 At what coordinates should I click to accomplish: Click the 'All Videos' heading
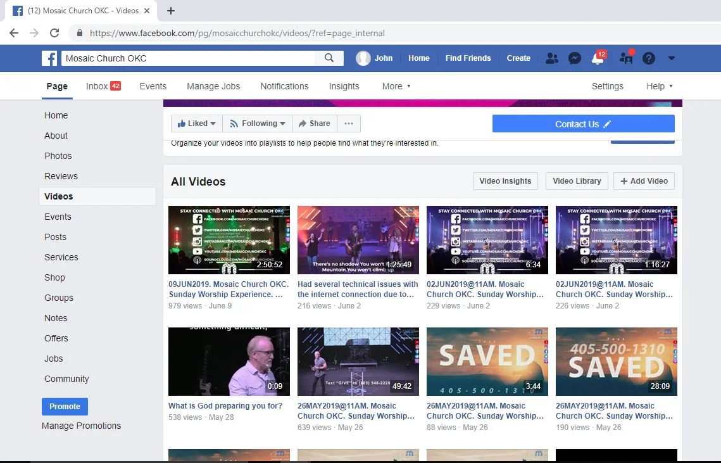[198, 181]
